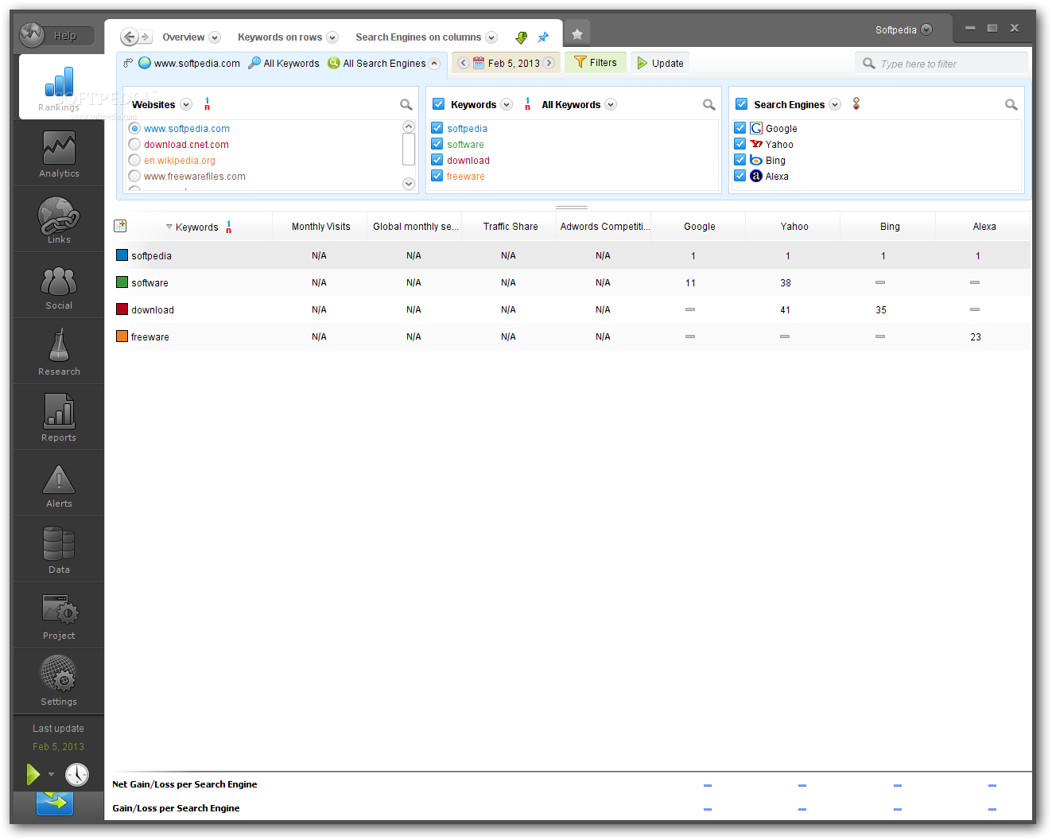Uncheck the freeware keyword checkbox
Image resolution: width=1052 pixels, height=840 pixels.
click(x=437, y=176)
